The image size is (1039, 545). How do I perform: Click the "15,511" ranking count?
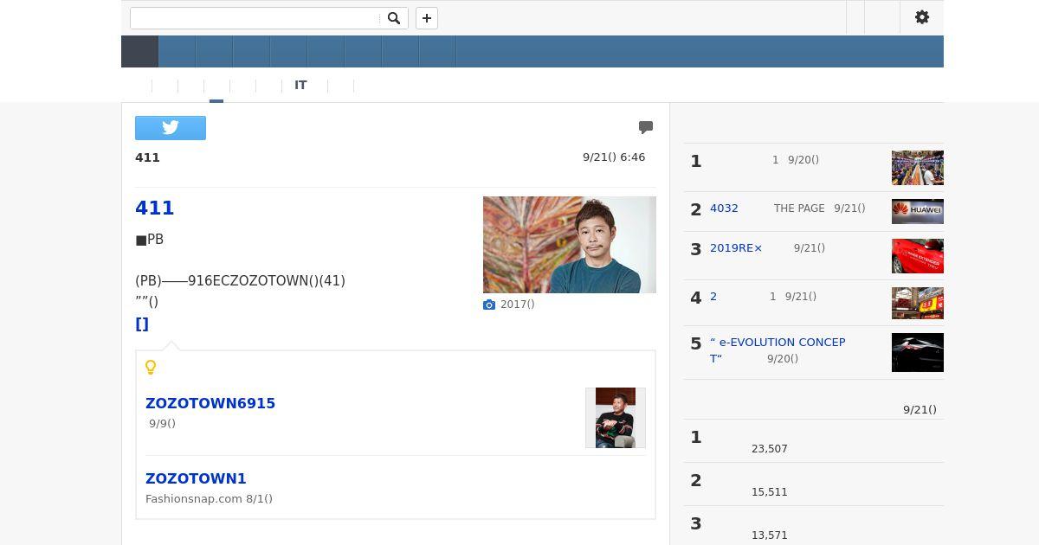[x=770, y=492]
